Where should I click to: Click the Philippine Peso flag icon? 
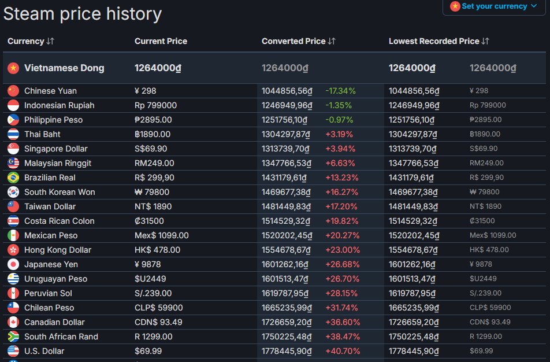(x=13, y=120)
